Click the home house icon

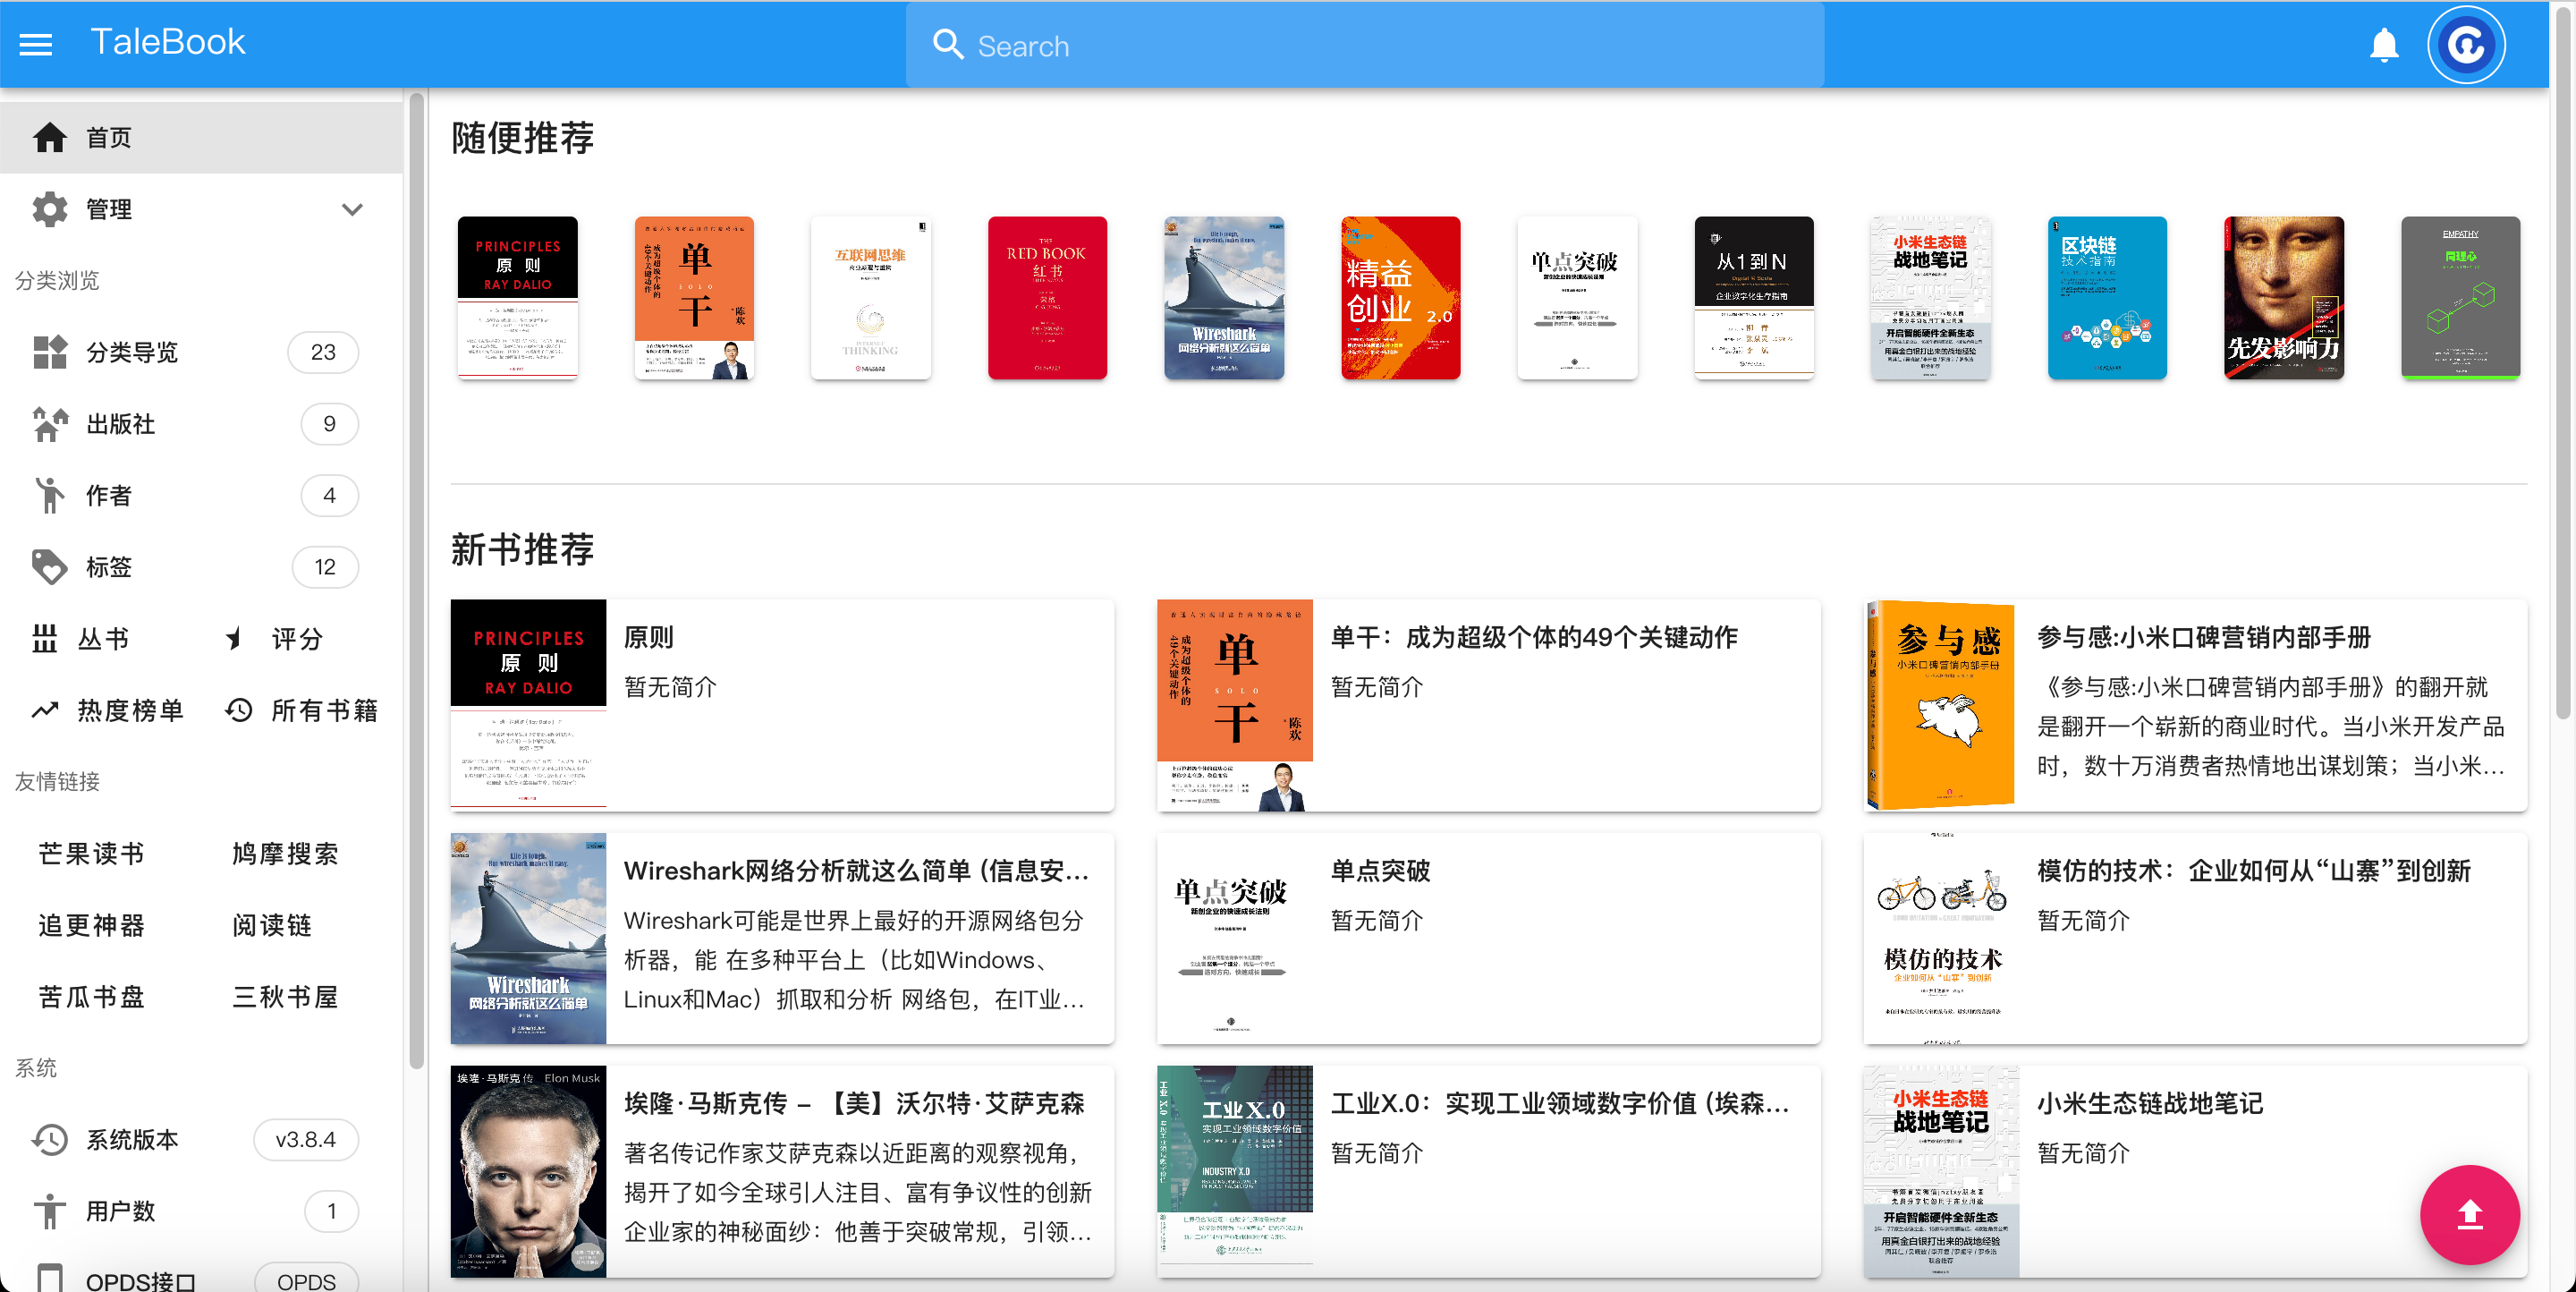49,137
